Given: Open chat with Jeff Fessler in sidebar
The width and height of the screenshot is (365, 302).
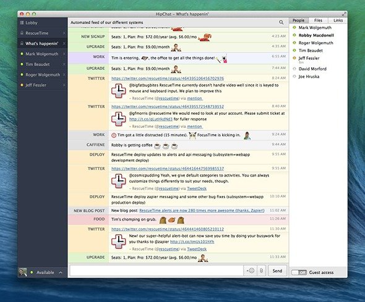Looking at the screenshot, I should [x=42, y=85].
